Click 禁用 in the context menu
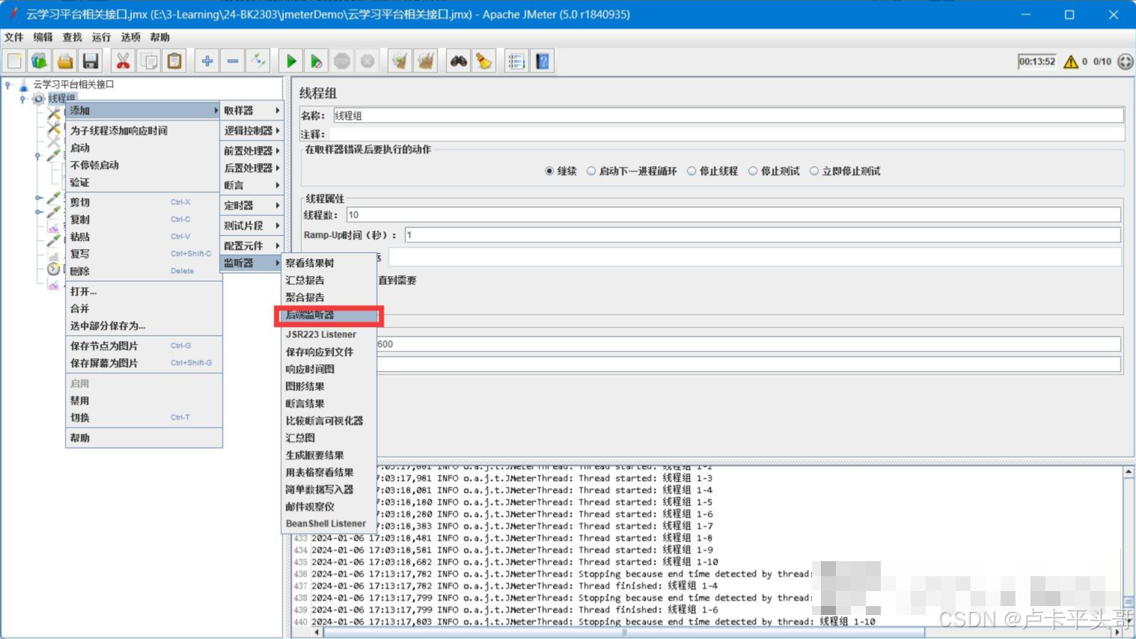Image resolution: width=1136 pixels, height=639 pixels. 144,401
